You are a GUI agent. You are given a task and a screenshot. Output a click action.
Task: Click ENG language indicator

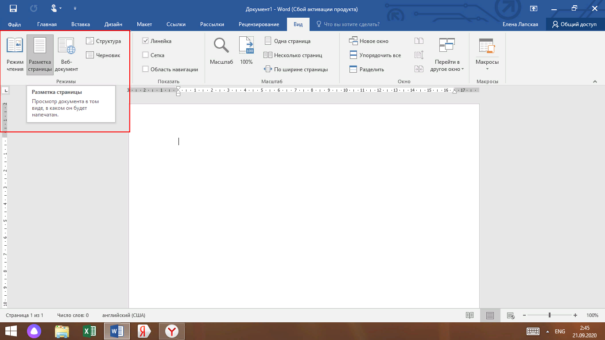[x=560, y=331]
